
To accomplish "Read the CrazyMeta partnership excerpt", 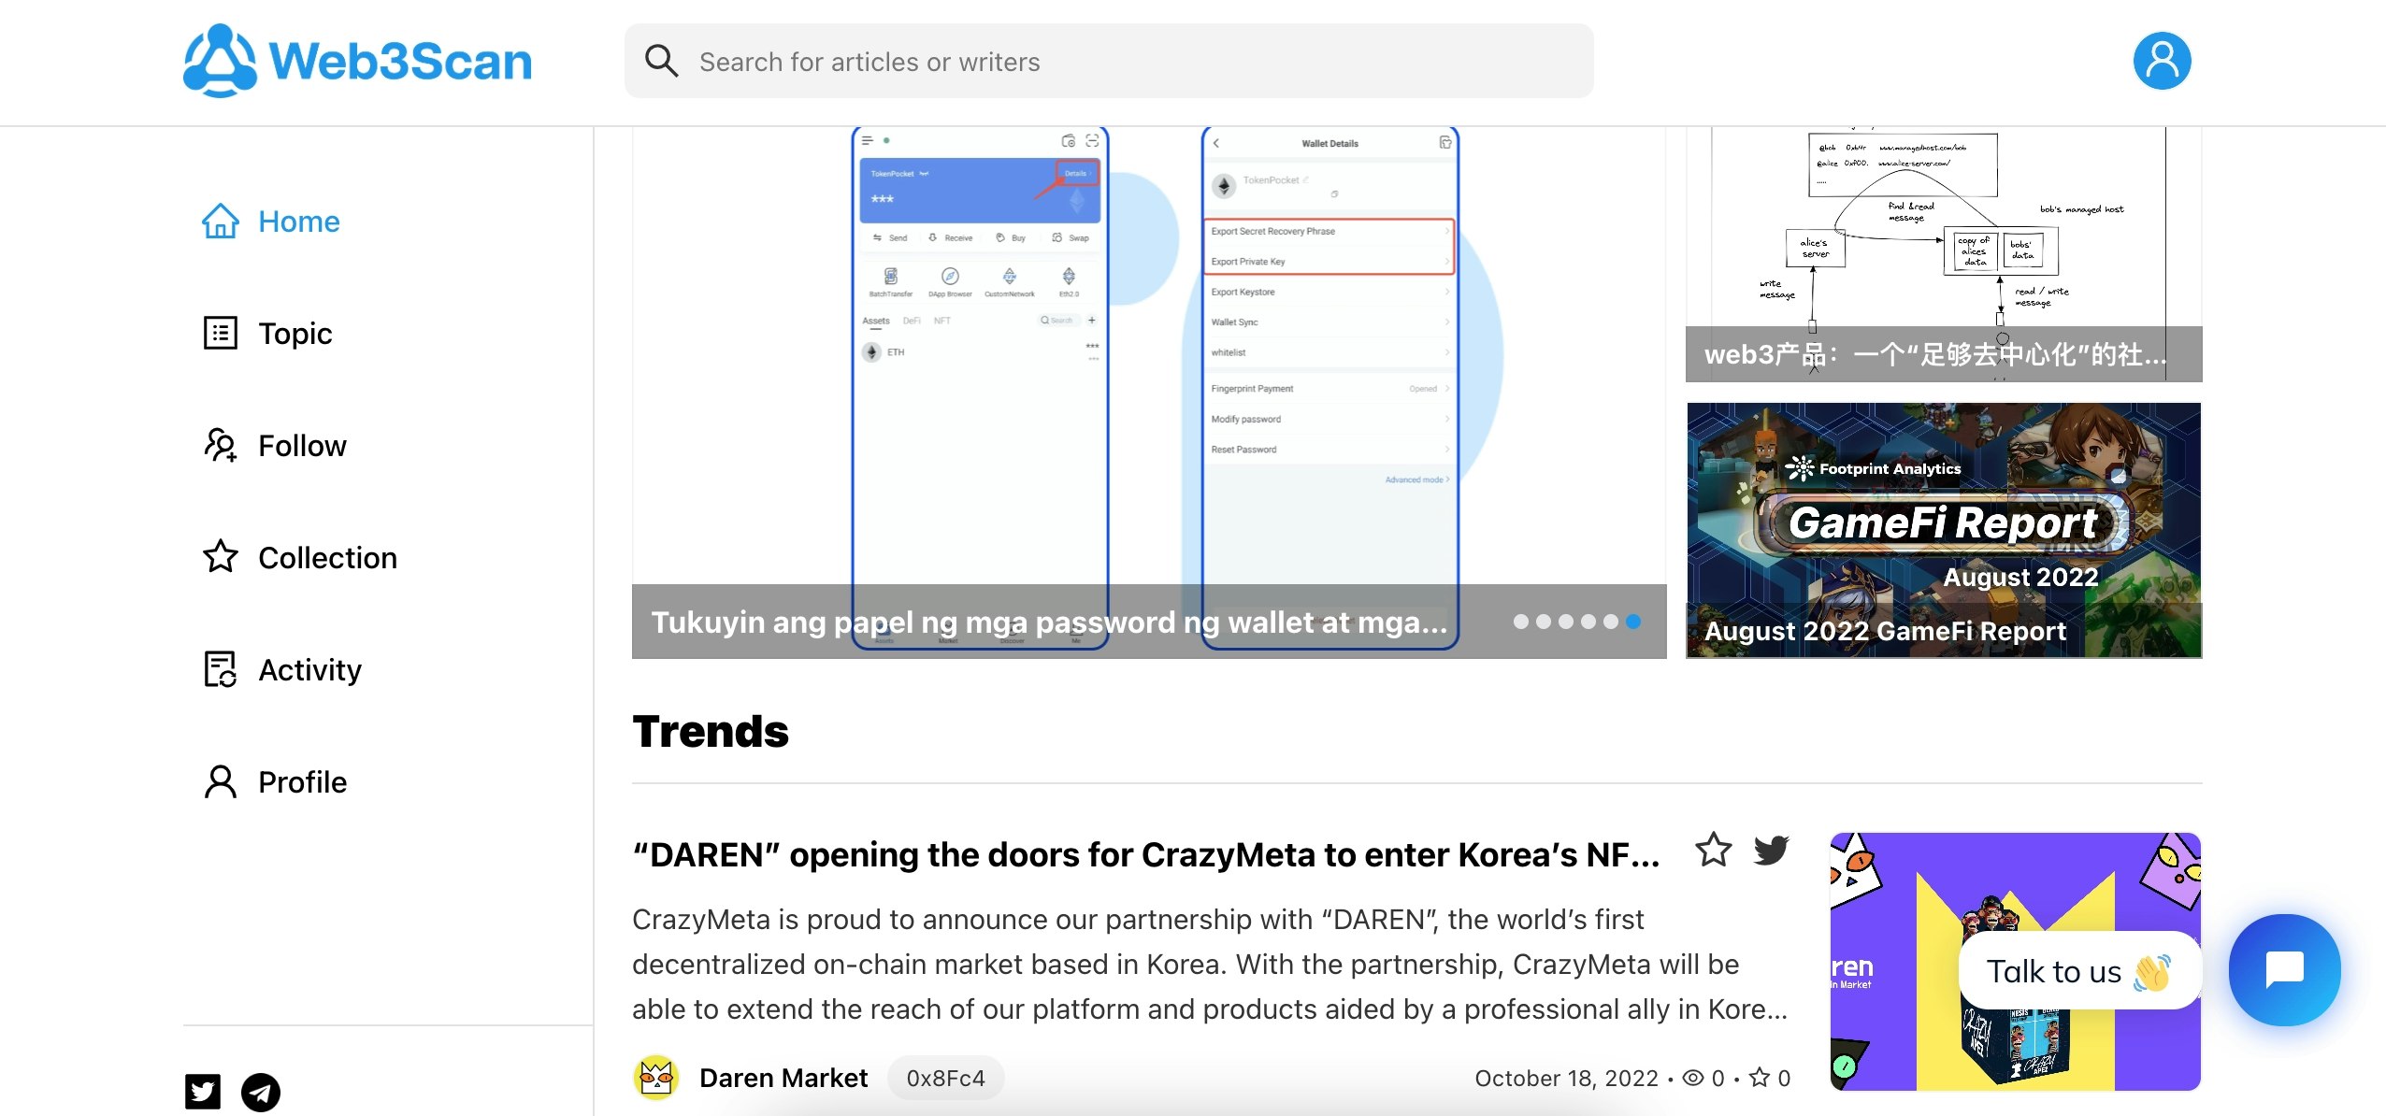I will pos(1210,965).
